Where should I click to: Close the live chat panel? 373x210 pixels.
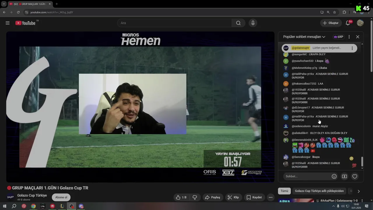click(358, 37)
